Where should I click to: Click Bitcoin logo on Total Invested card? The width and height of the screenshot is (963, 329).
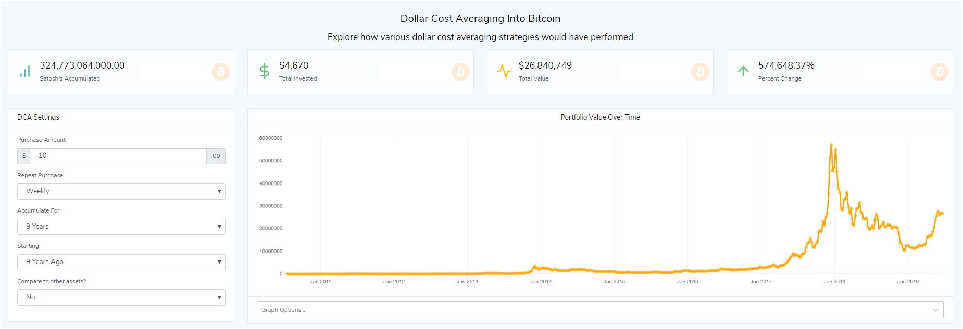point(460,72)
